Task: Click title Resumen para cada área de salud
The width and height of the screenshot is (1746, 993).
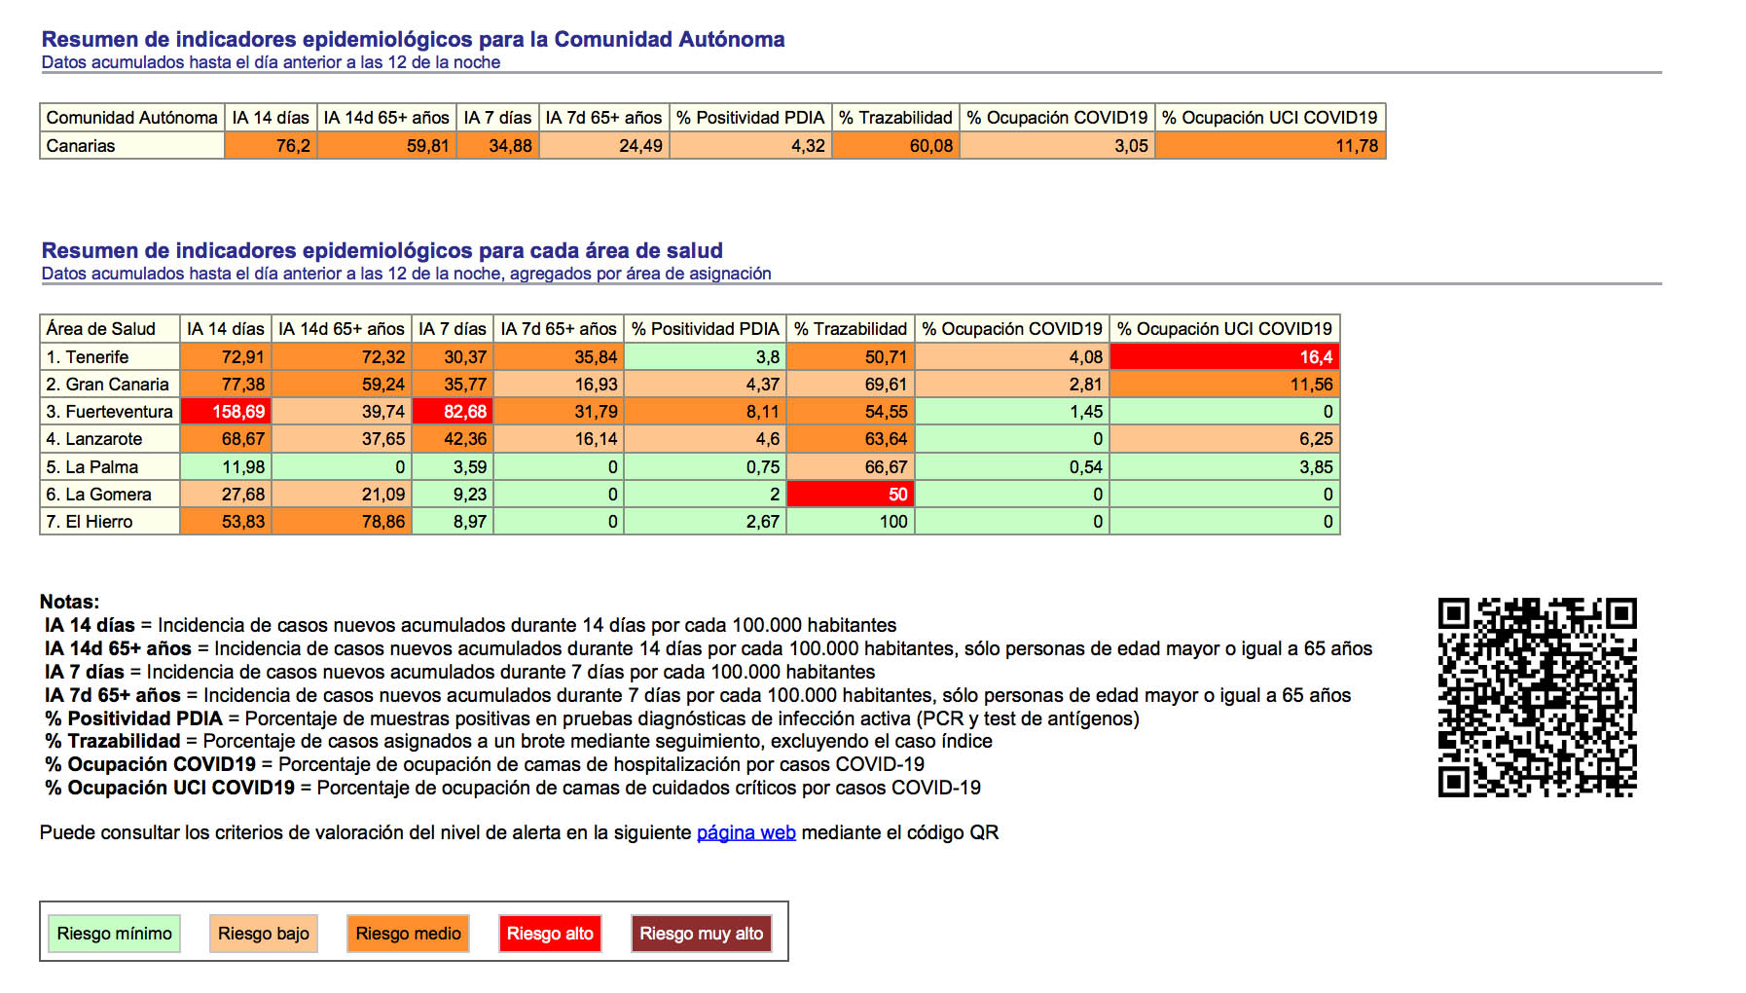Action: 382,251
